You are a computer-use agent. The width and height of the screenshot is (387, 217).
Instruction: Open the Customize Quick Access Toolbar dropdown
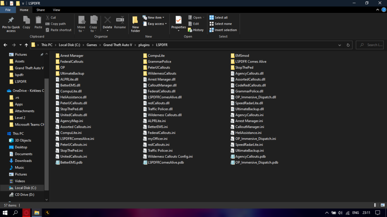coord(23,3)
